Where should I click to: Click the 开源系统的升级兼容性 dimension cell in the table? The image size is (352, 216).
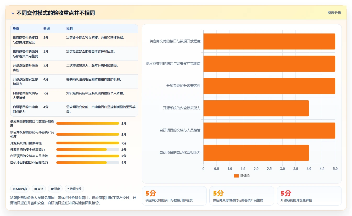point(25,68)
